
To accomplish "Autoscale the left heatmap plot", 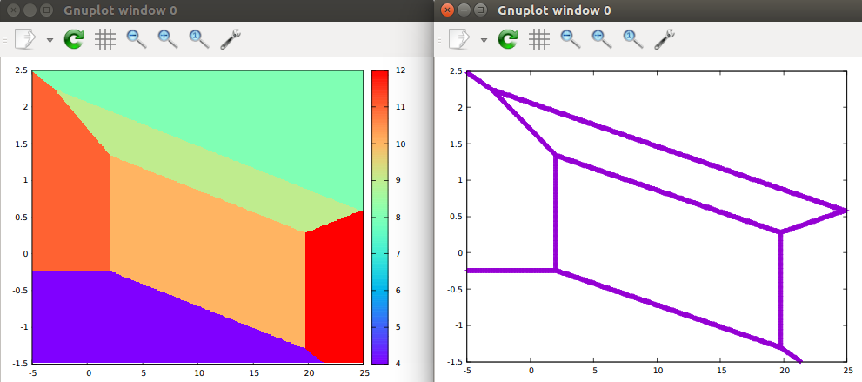I will click(x=199, y=39).
